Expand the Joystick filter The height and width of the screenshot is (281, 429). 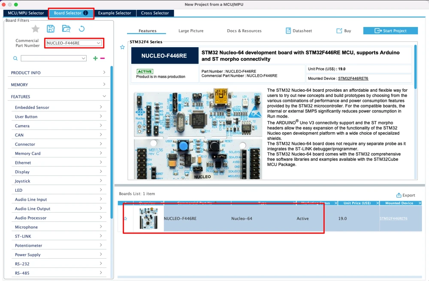tap(59, 181)
